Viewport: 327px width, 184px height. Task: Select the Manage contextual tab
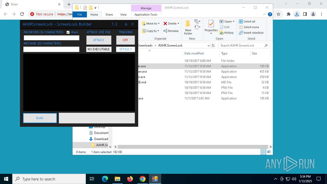pyautogui.click(x=146, y=8)
